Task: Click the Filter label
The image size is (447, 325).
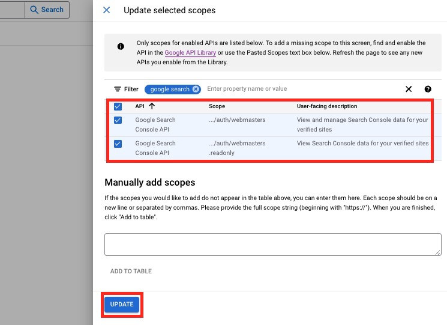Action: (x=131, y=90)
